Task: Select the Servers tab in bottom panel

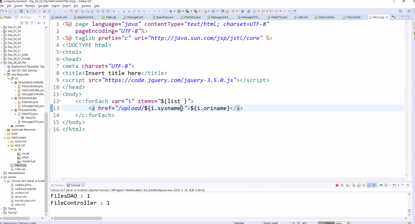Action: coord(58,185)
